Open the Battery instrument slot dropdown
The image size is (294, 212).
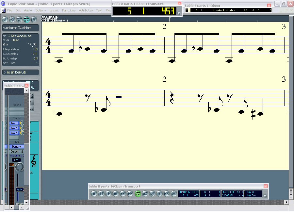click(16, 147)
